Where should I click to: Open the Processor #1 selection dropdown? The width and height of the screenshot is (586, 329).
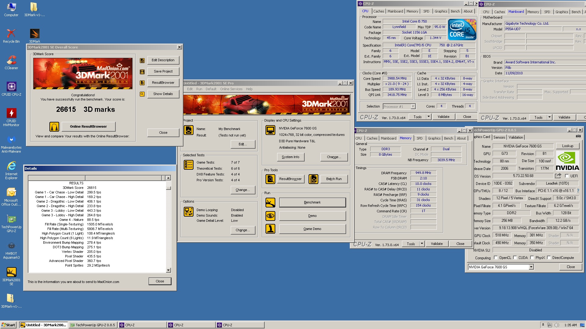click(413, 107)
